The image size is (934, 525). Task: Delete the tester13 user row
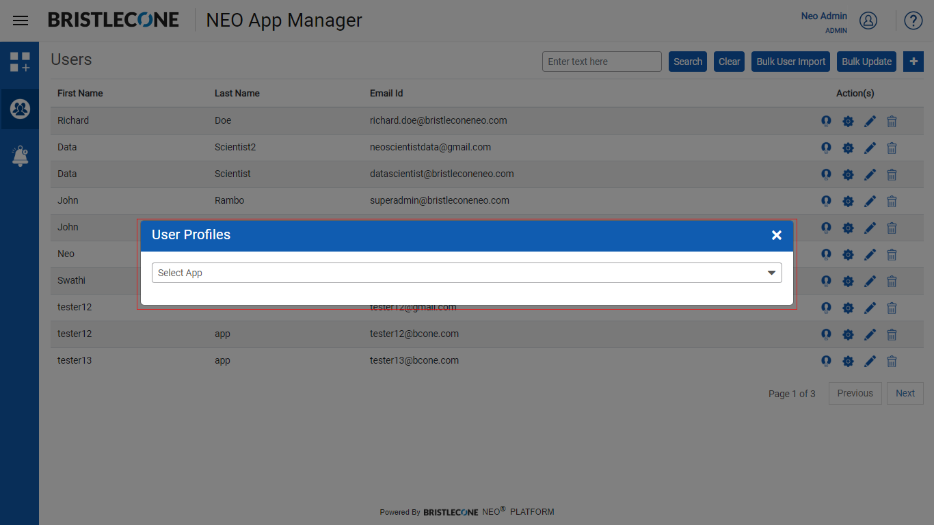(x=892, y=361)
